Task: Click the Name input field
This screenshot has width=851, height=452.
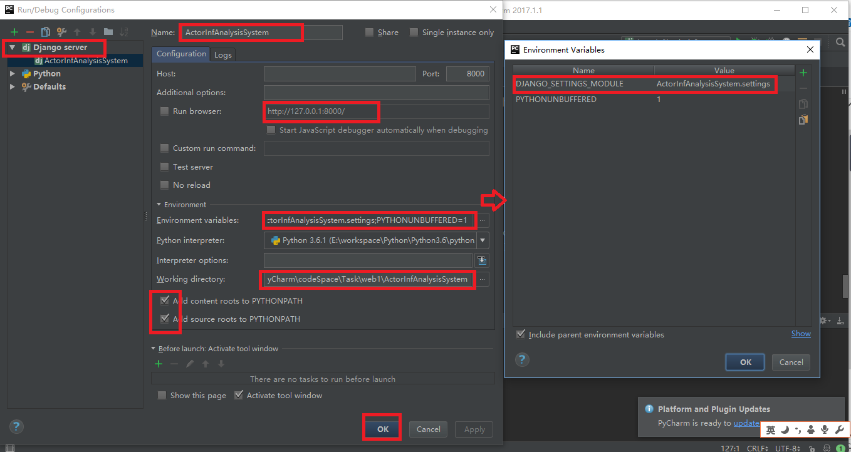Action: pyautogui.click(x=261, y=32)
